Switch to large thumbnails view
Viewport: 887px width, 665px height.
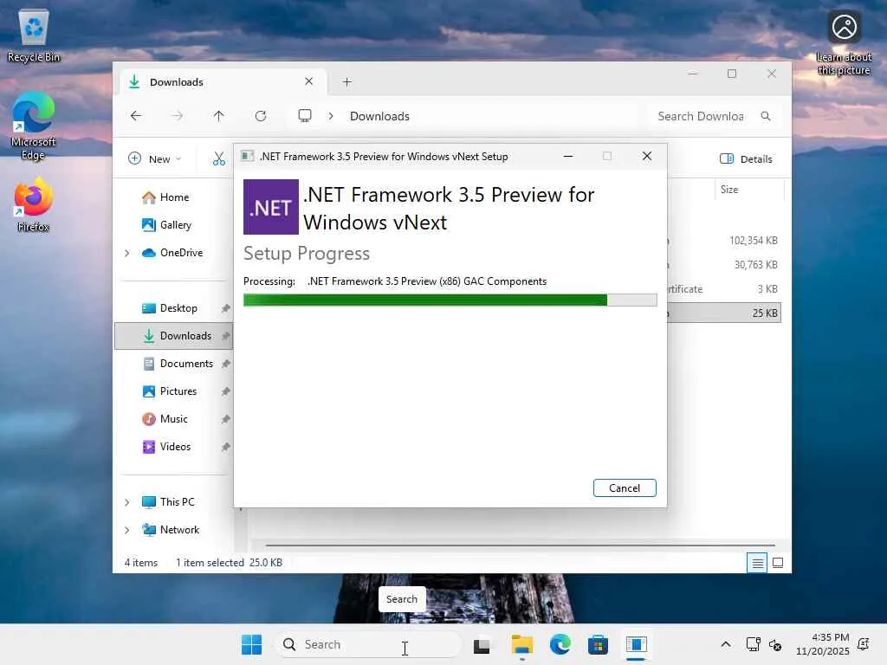click(x=778, y=563)
